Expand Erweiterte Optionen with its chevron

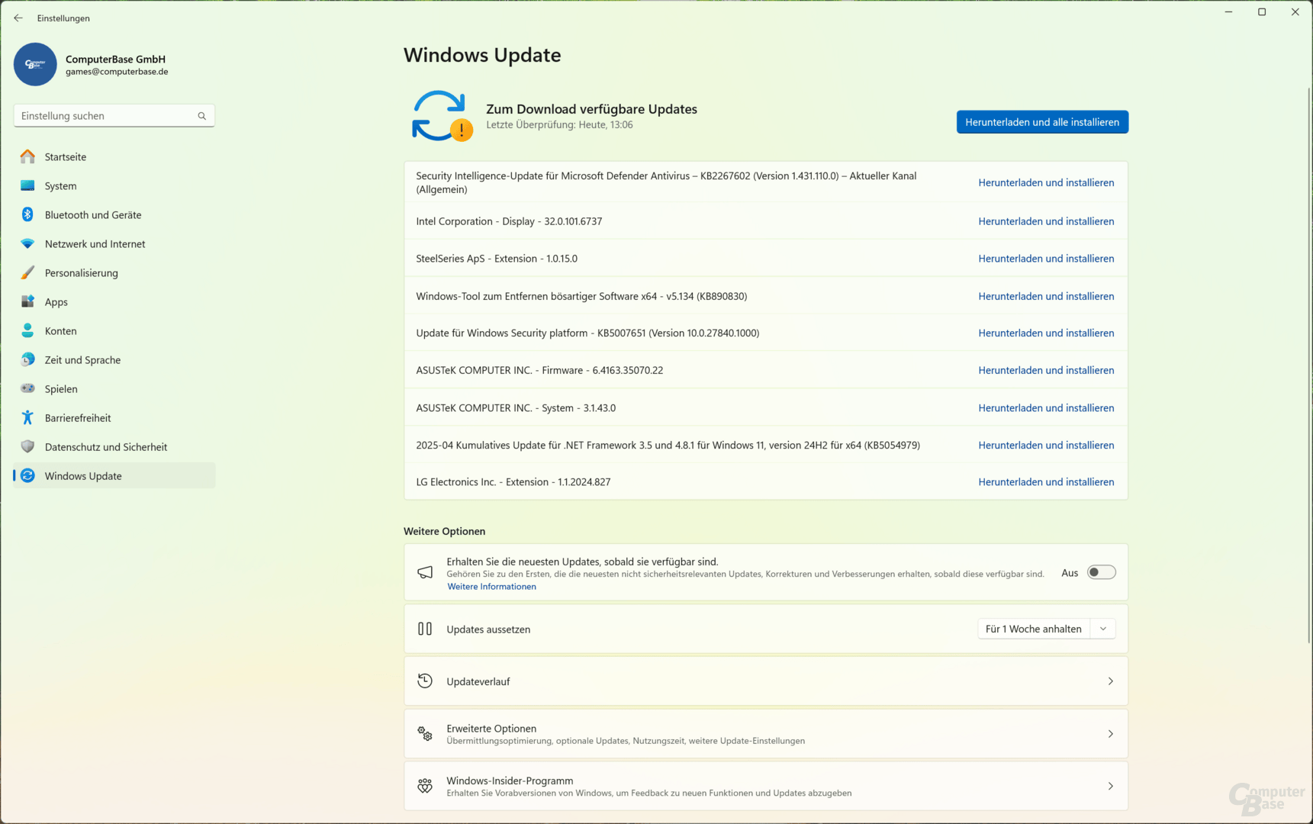(1111, 734)
